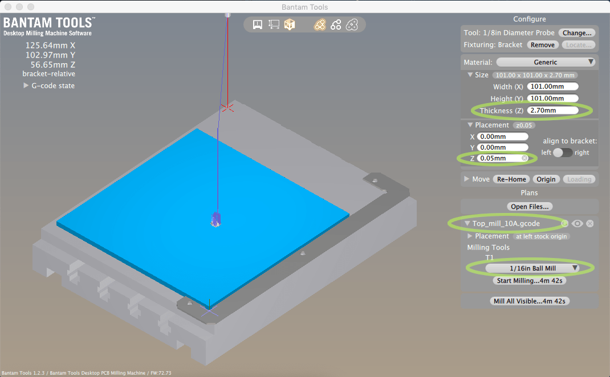The height and width of the screenshot is (377, 610).
Task: Expand the plan's Placement at left stock origin
Action: coord(470,236)
